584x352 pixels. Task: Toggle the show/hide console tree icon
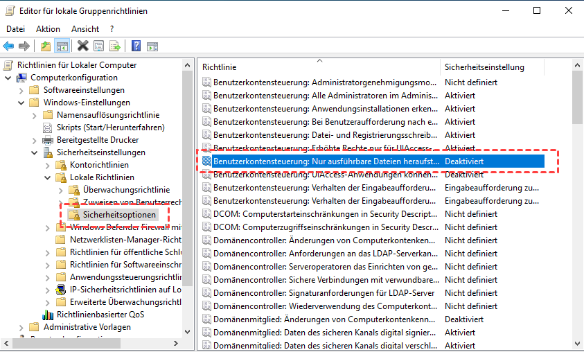[62, 46]
